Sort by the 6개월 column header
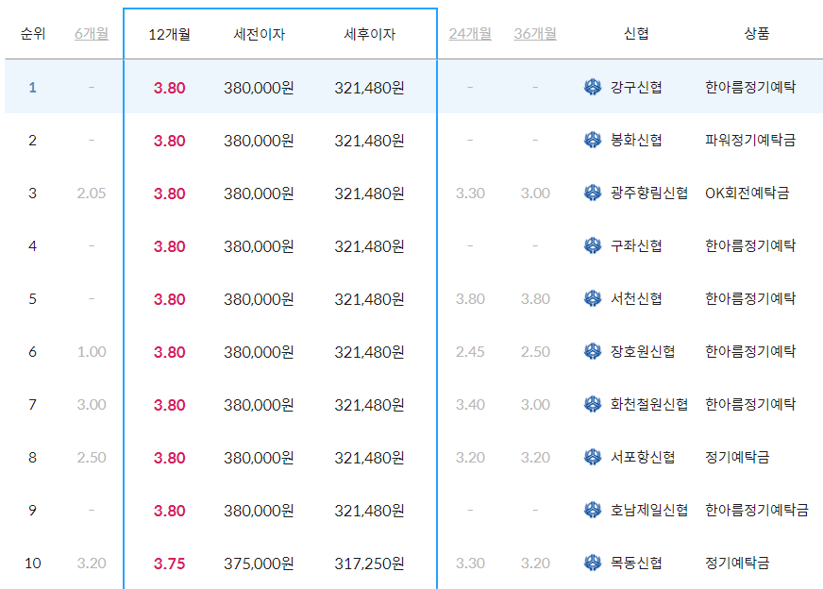The width and height of the screenshot is (823, 589). tap(92, 34)
